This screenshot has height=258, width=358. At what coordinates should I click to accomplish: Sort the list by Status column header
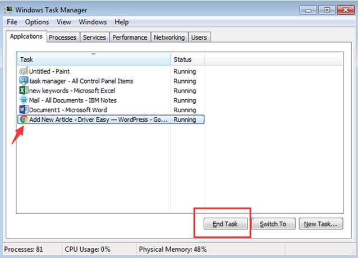pyautogui.click(x=187, y=59)
